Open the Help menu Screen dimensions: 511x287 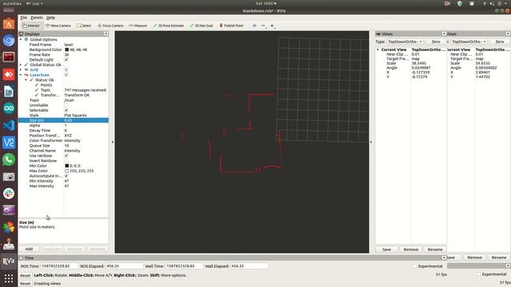pos(50,18)
